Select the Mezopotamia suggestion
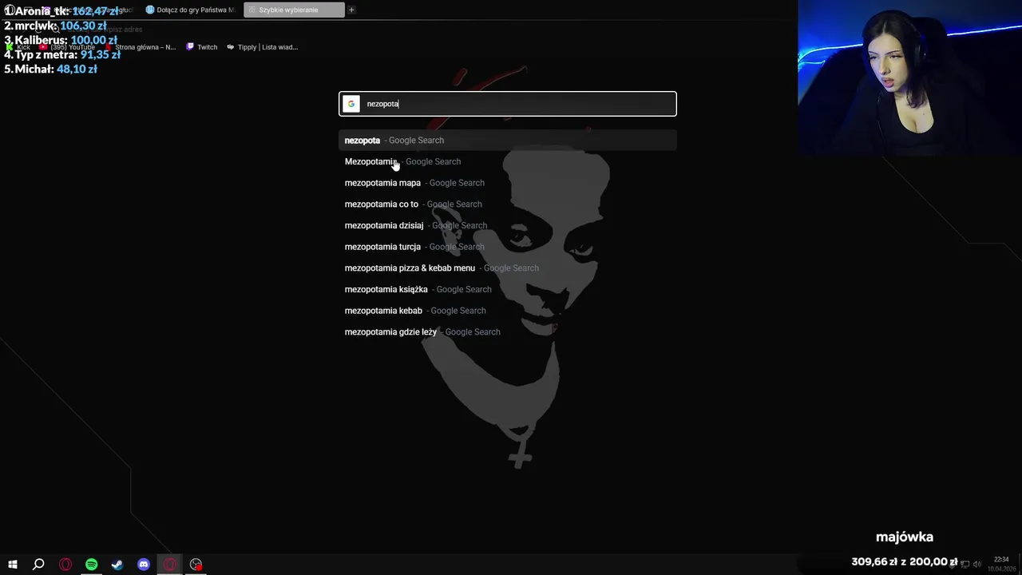Viewport: 1022px width, 575px height. (x=508, y=161)
